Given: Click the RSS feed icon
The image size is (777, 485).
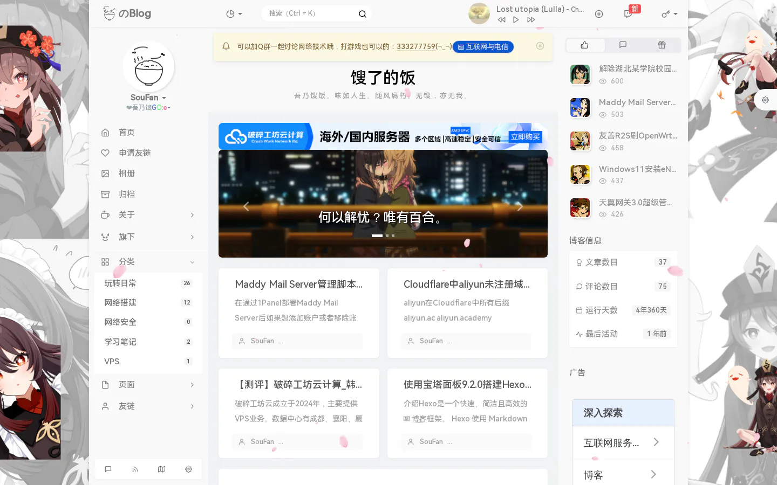Looking at the screenshot, I should click(x=135, y=469).
